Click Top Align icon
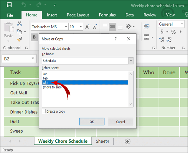 tap(105, 25)
